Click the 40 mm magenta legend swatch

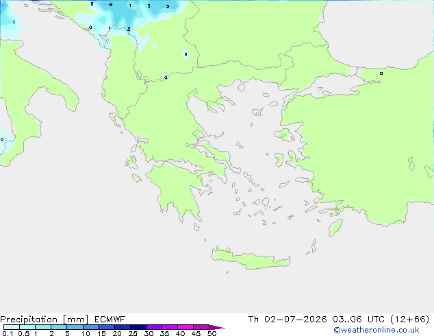(186, 327)
